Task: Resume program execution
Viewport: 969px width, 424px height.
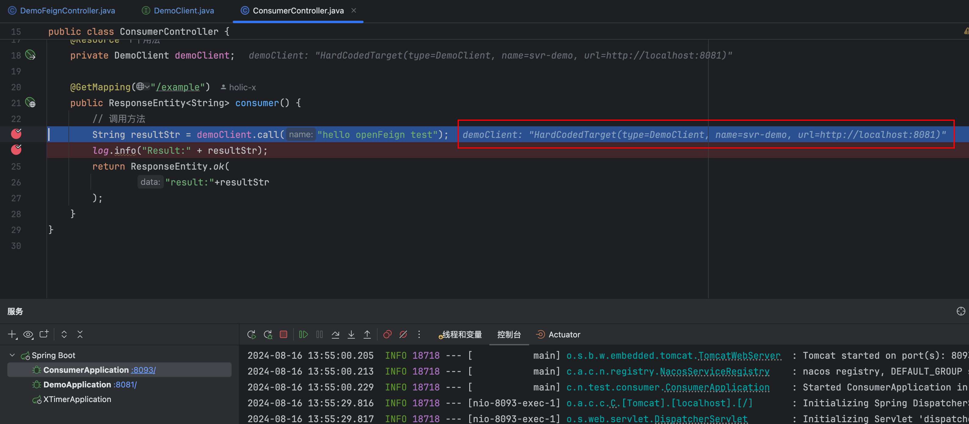Action: 303,334
